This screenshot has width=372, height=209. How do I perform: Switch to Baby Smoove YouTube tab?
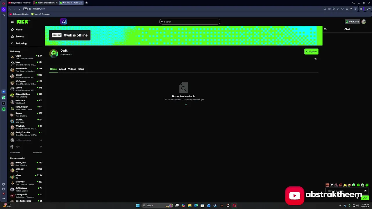[x=19, y=3]
